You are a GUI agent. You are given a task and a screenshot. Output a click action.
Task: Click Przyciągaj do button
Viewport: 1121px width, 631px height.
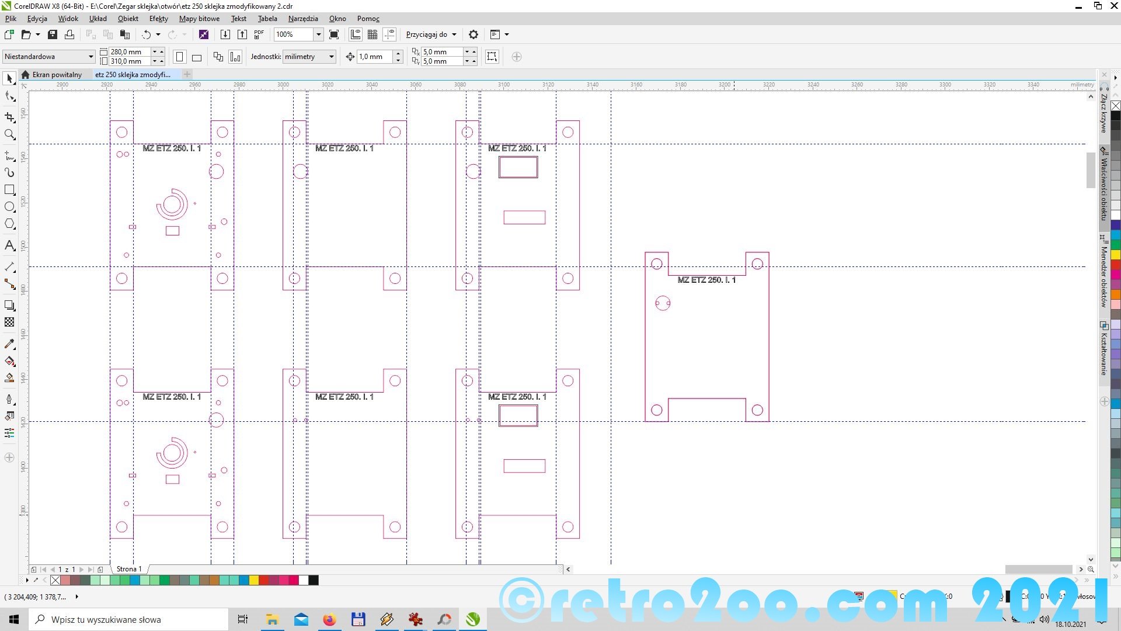pyautogui.click(x=431, y=34)
